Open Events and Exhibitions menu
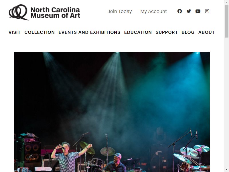 coord(89,32)
